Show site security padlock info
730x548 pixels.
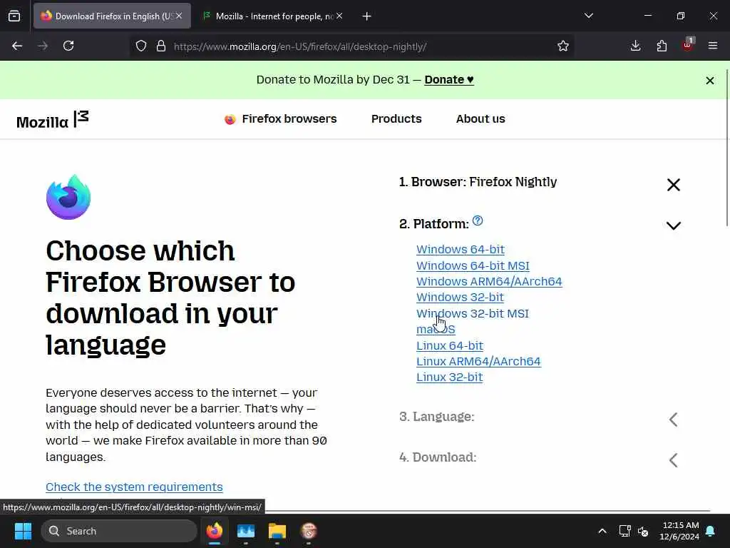tap(161, 46)
